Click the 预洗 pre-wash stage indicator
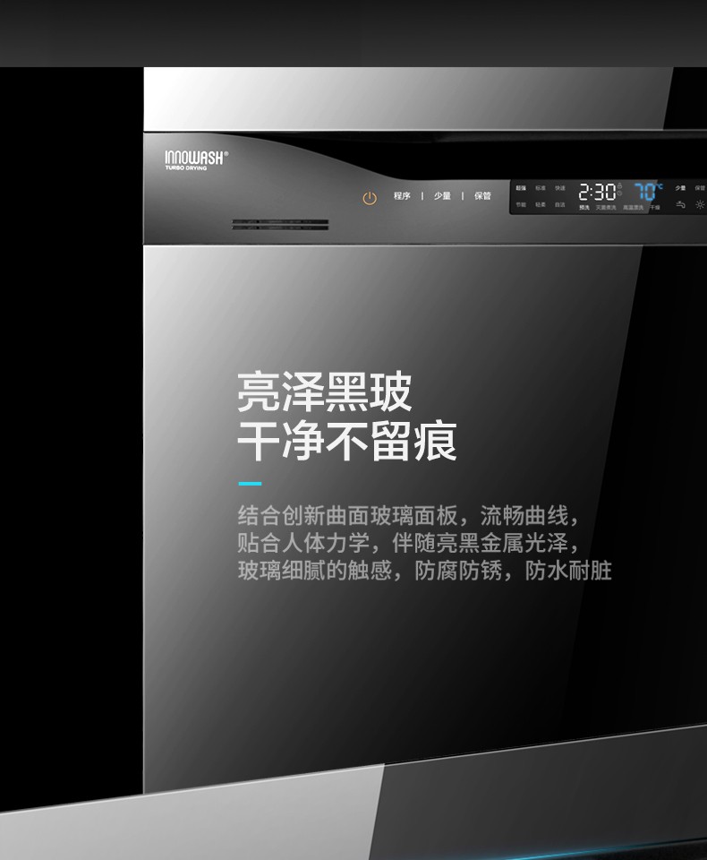This screenshot has height=860, width=707. [583, 208]
